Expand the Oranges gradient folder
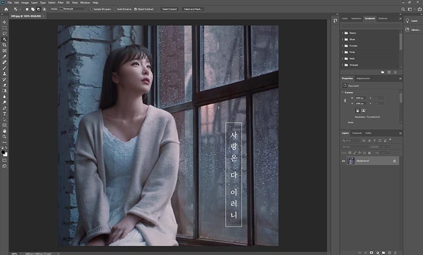Image resolution: width=423 pixels, height=255 pixels. click(343, 65)
